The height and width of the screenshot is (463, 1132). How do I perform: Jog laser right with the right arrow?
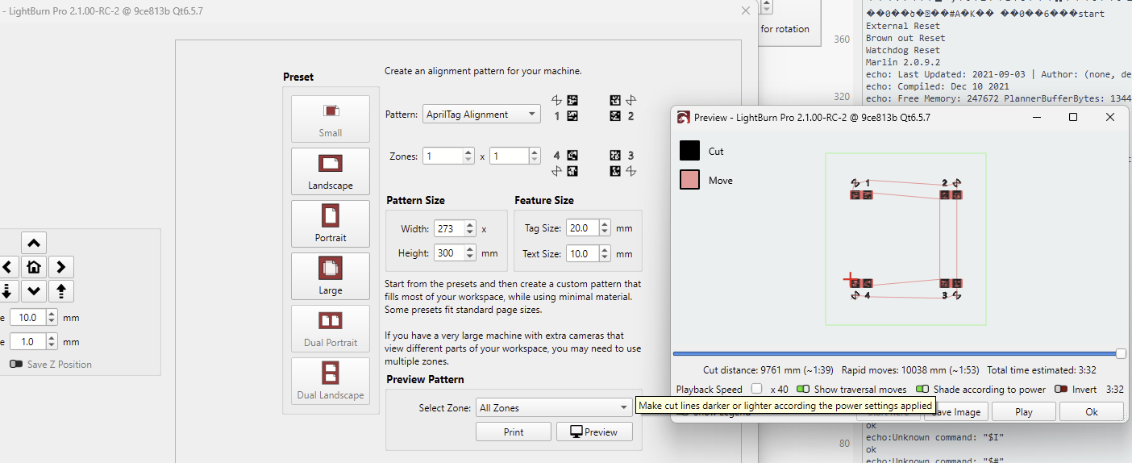tap(60, 267)
